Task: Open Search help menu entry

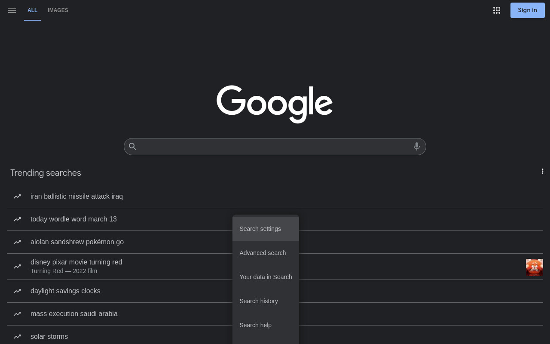Action: click(266, 325)
